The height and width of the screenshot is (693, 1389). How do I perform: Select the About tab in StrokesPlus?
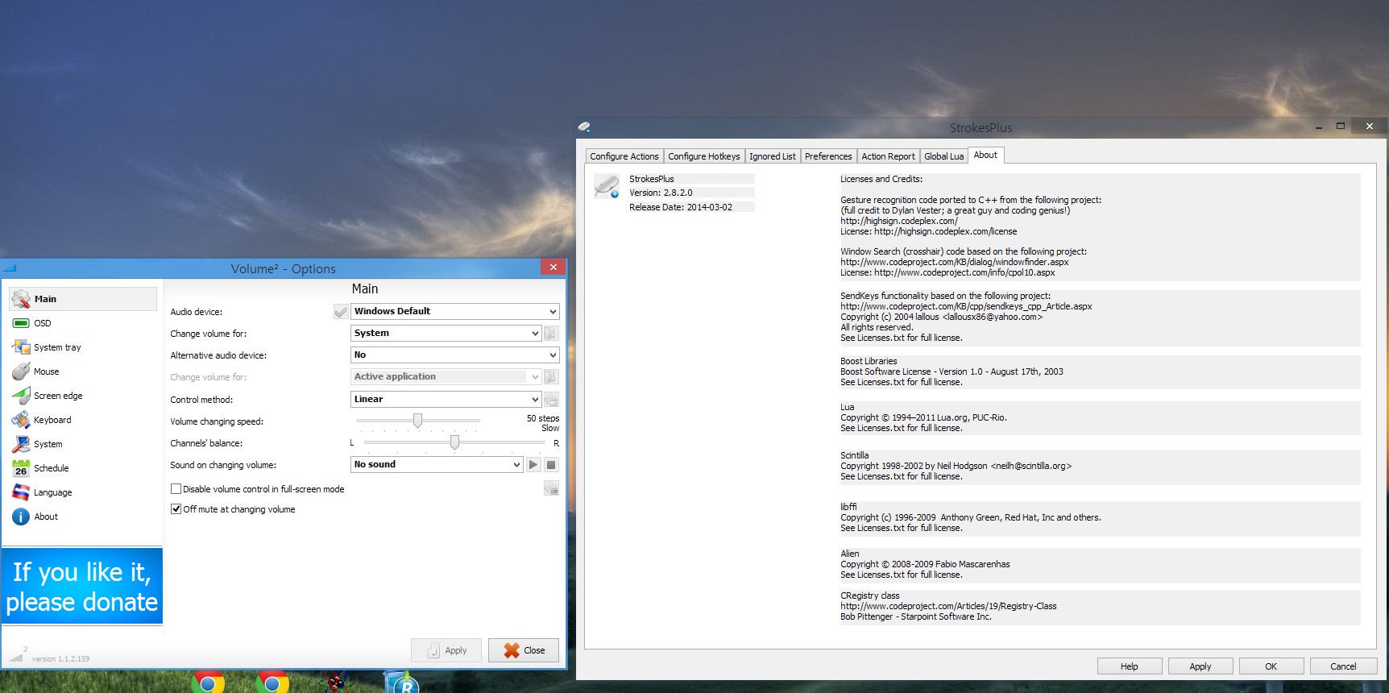(x=985, y=155)
